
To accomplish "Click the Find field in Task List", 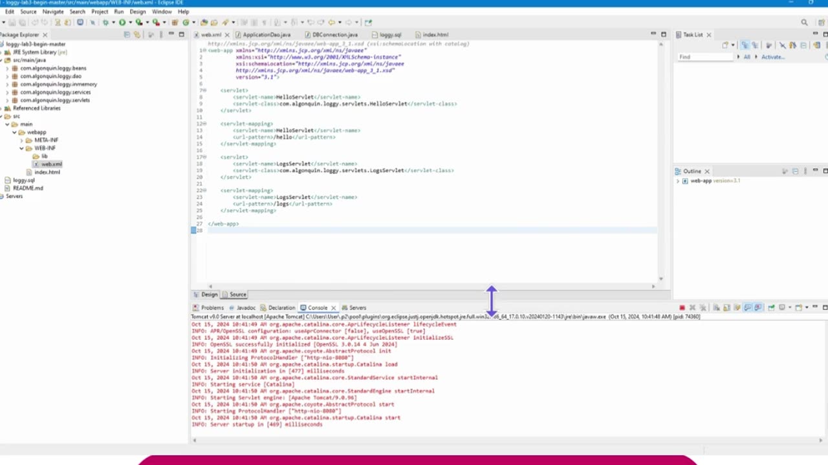I will click(x=705, y=57).
